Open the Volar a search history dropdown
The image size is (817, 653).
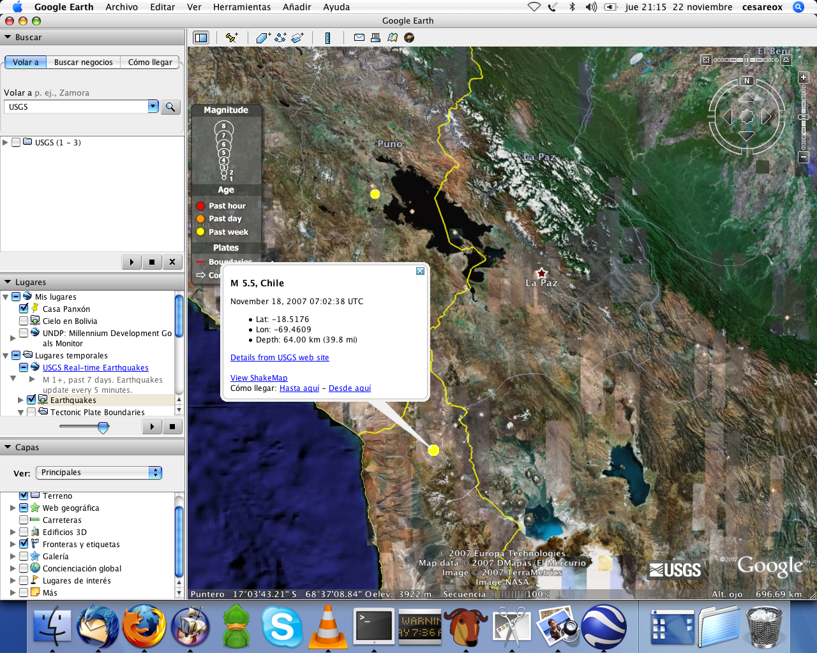(153, 106)
